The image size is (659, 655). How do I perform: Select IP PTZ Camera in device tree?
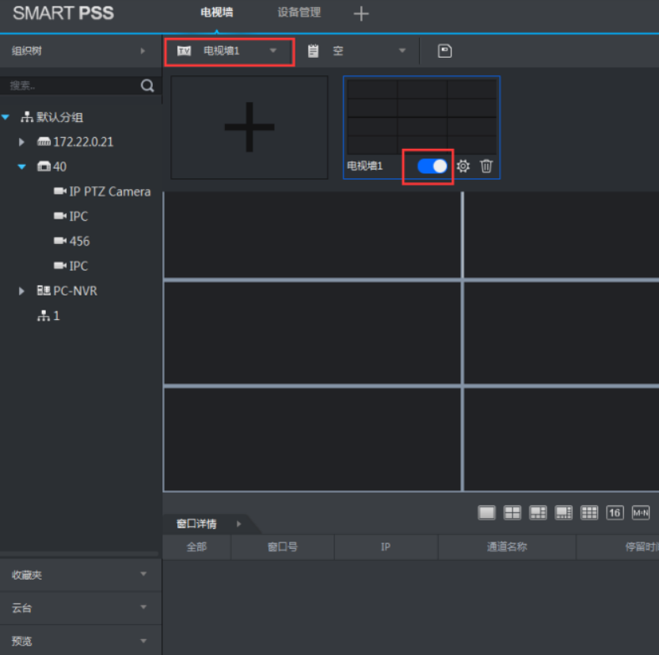pyautogui.click(x=109, y=192)
